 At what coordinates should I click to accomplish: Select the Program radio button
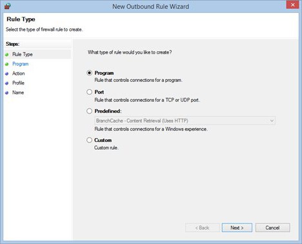coord(89,73)
